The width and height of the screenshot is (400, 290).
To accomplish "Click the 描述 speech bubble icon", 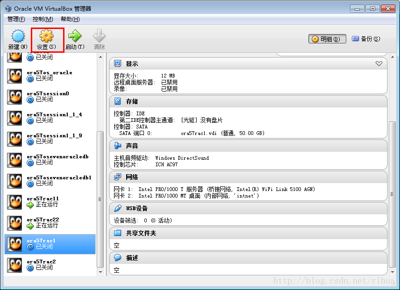I will [117, 258].
